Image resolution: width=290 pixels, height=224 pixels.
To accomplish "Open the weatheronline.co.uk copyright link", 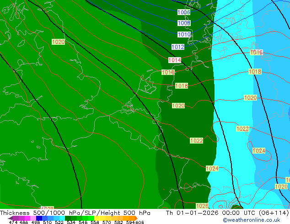I will point(251,220).
